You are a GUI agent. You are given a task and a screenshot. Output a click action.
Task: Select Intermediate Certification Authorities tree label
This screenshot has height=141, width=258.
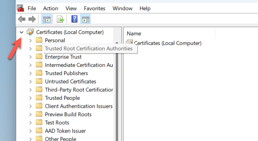pos(79,65)
